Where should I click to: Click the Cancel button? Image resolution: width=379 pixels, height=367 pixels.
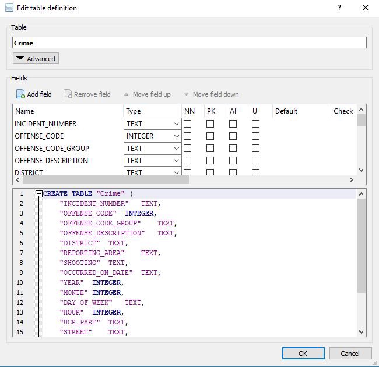click(350, 354)
